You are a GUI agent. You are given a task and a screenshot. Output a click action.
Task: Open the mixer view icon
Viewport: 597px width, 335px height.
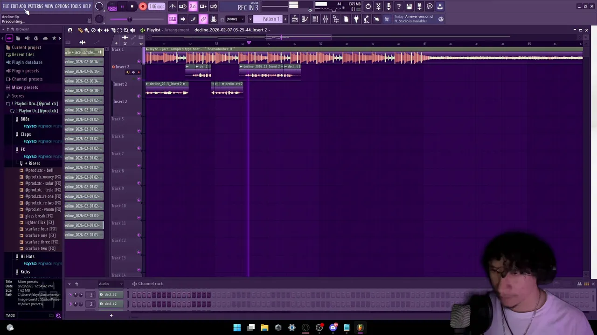(326, 19)
